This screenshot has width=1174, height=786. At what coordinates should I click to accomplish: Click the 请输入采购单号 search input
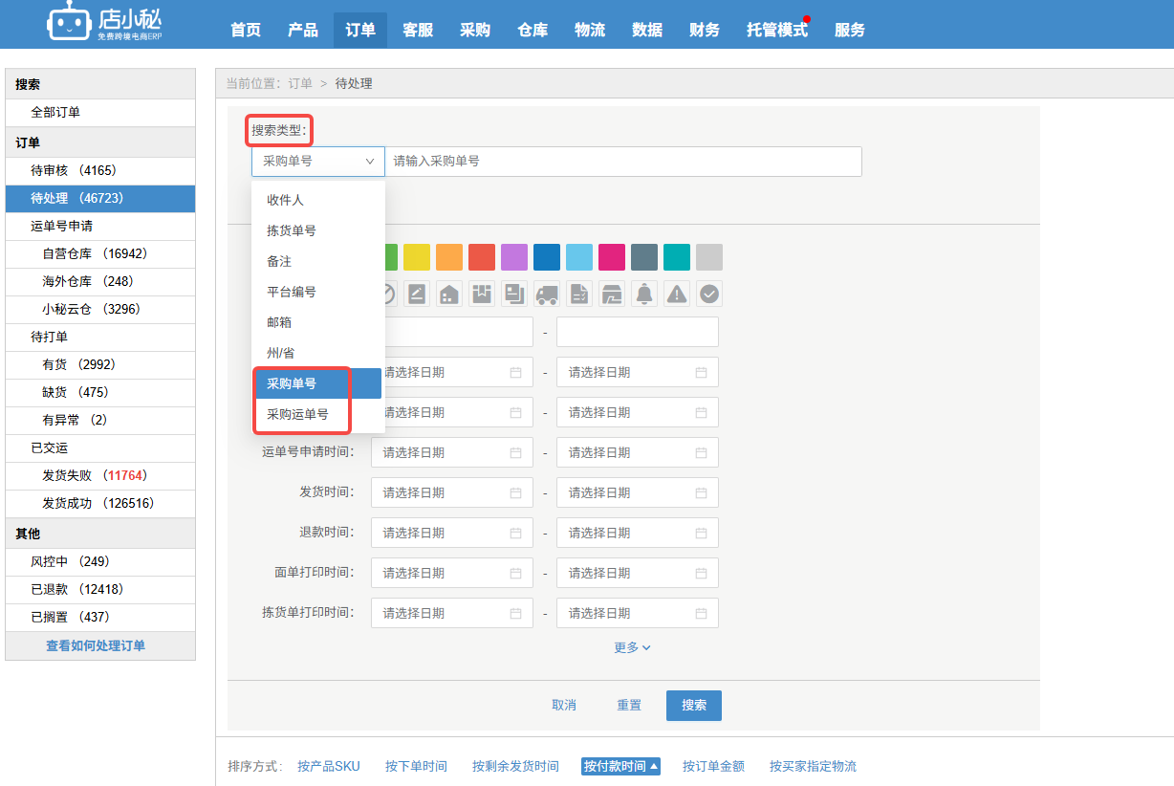tap(621, 162)
